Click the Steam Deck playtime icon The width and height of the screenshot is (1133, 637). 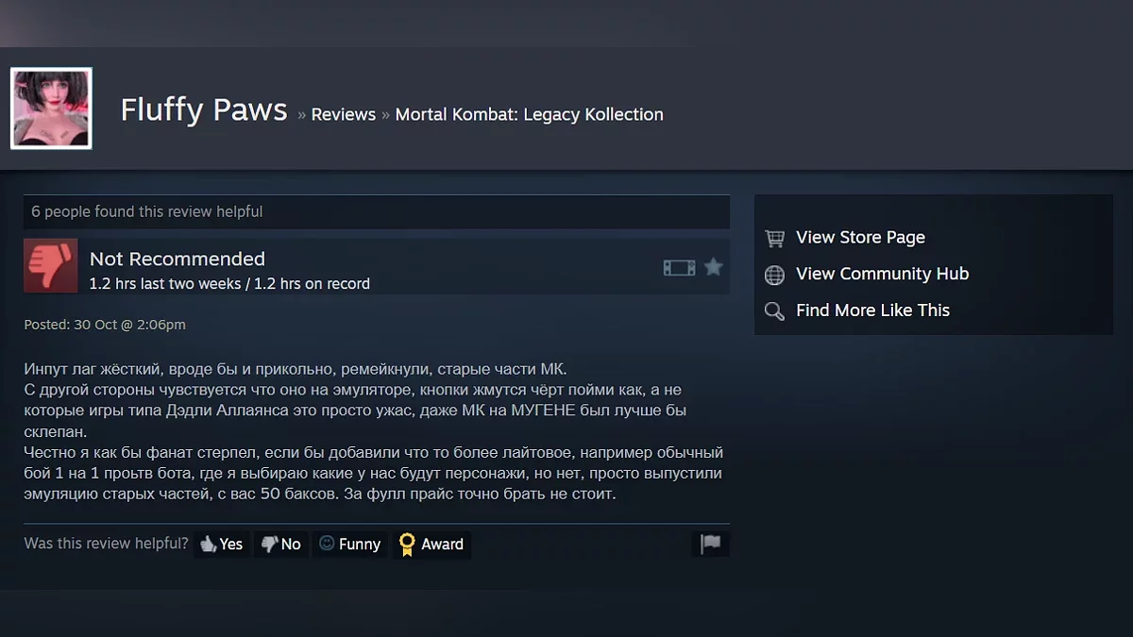coord(679,268)
